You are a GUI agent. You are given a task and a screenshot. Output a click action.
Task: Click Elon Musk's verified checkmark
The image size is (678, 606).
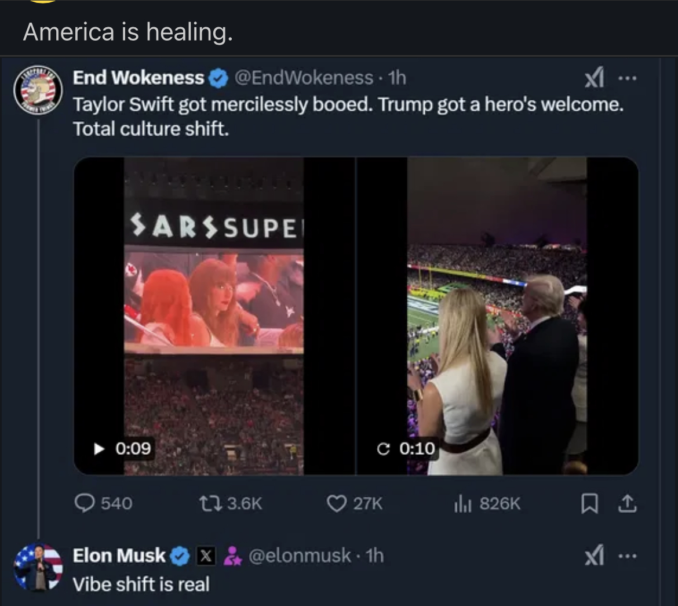click(x=178, y=555)
